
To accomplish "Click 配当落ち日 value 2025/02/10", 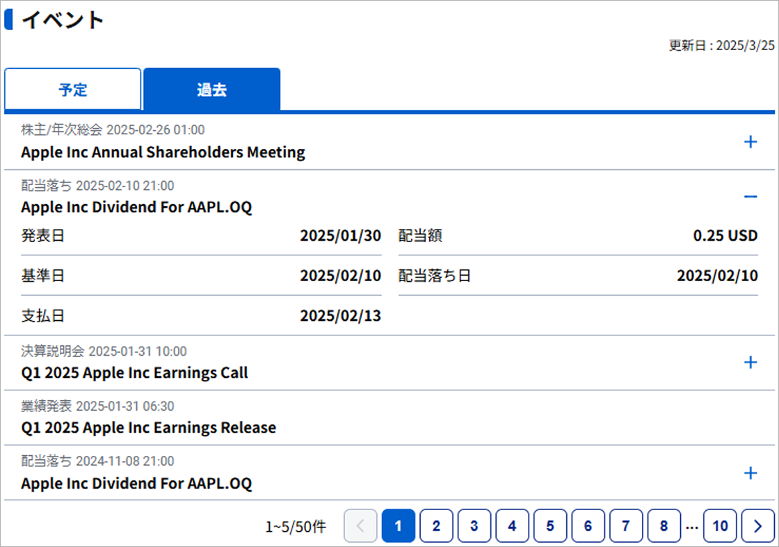I will coord(717,276).
